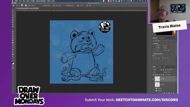
Task: Hide Layer 38 with eye icon
Action: 153,79
